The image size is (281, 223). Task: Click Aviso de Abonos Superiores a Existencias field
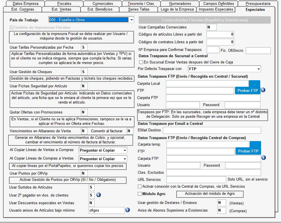pyautogui.click(x=221, y=210)
